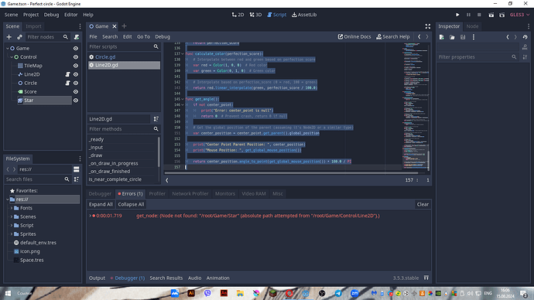534x300 pixels.
Task: Open Inspector property tools icon
Action: (525, 56)
